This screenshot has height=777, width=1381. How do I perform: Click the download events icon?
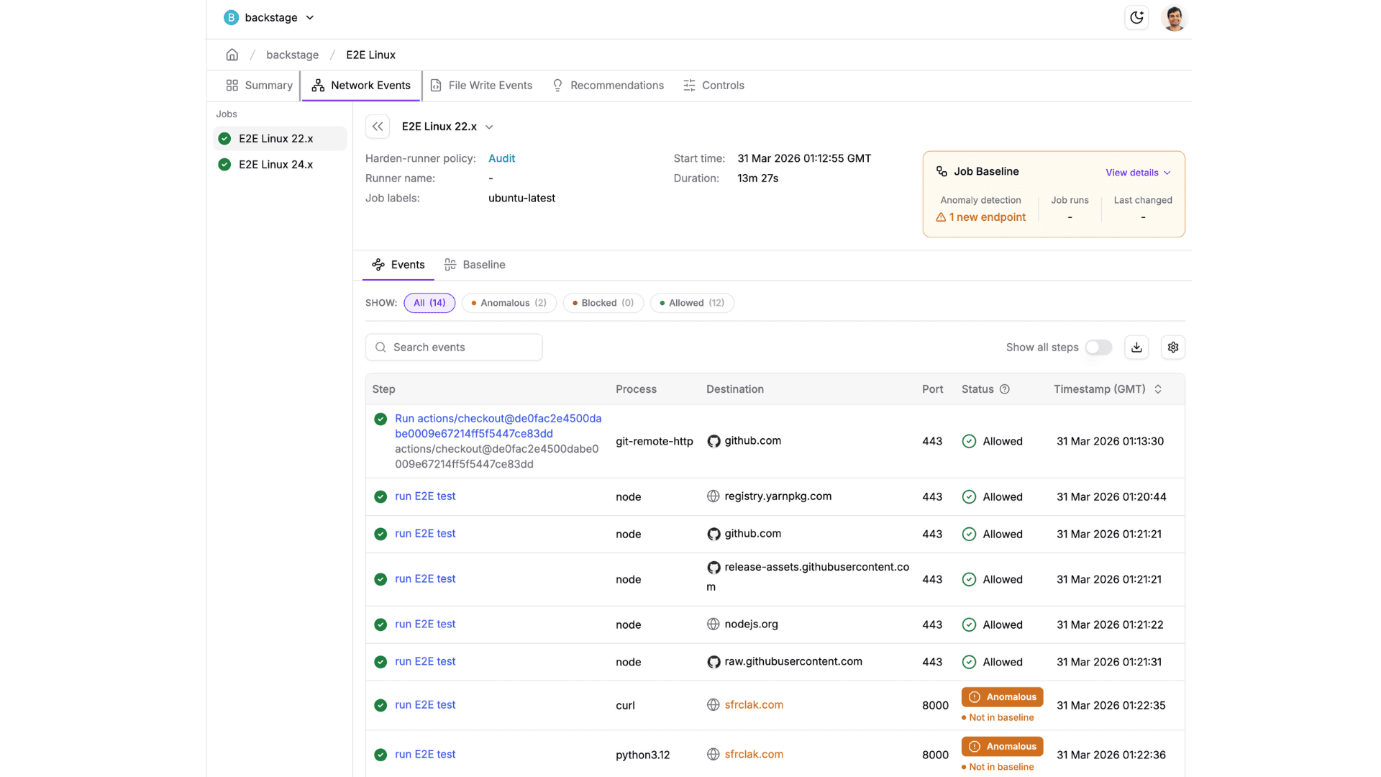coord(1136,347)
